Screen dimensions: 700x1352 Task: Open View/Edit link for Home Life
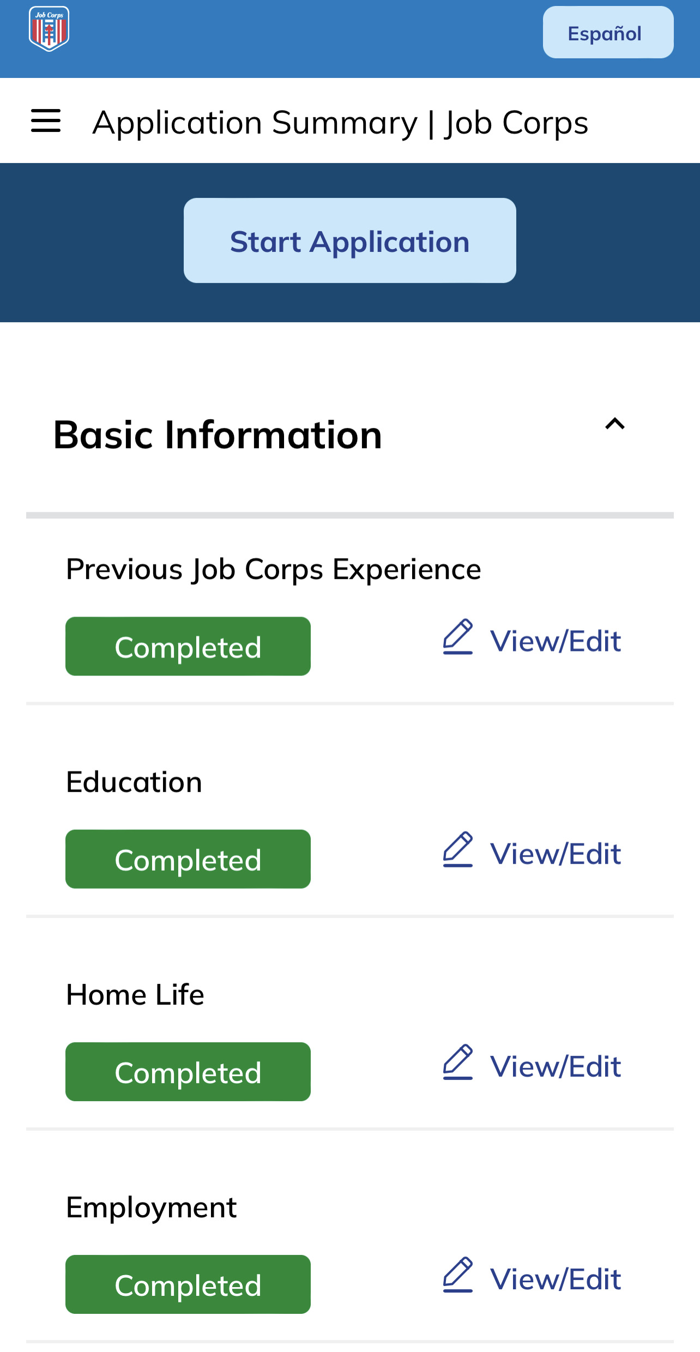pyautogui.click(x=555, y=1066)
